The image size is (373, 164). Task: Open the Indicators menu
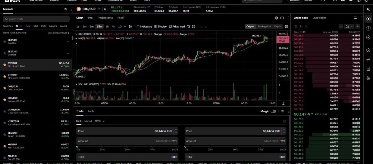tap(144, 27)
